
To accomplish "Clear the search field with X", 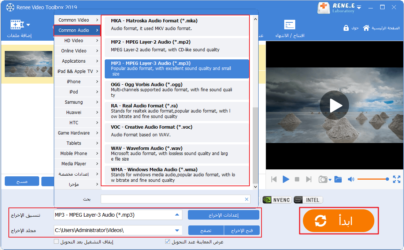I will tap(247, 199).
